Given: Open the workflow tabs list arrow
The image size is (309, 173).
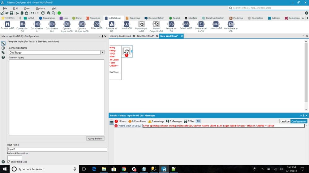Looking at the screenshot, I should coord(304,35).
